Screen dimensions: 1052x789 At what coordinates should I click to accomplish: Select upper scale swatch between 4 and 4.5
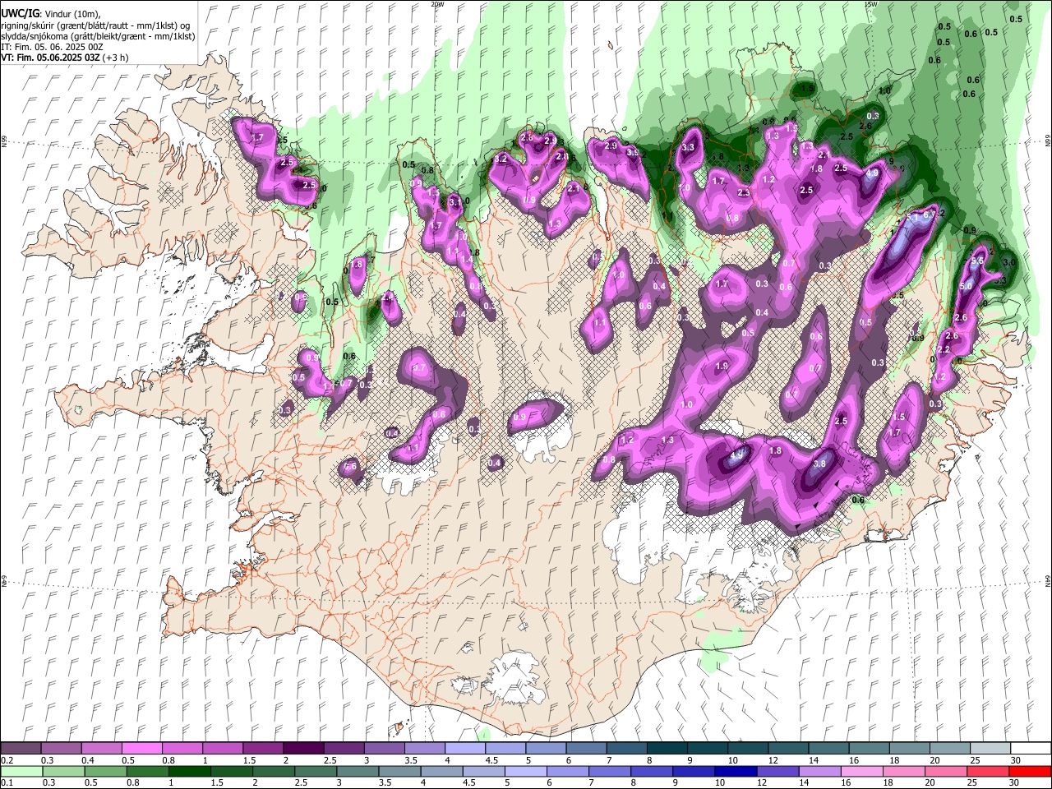coord(464,748)
